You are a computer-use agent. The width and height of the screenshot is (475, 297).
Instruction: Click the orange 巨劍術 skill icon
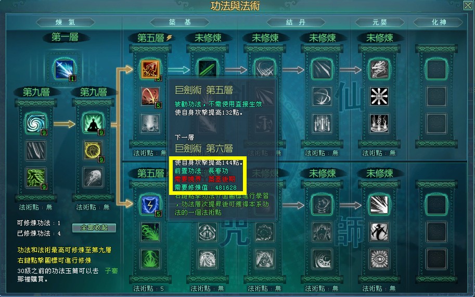tap(150, 69)
